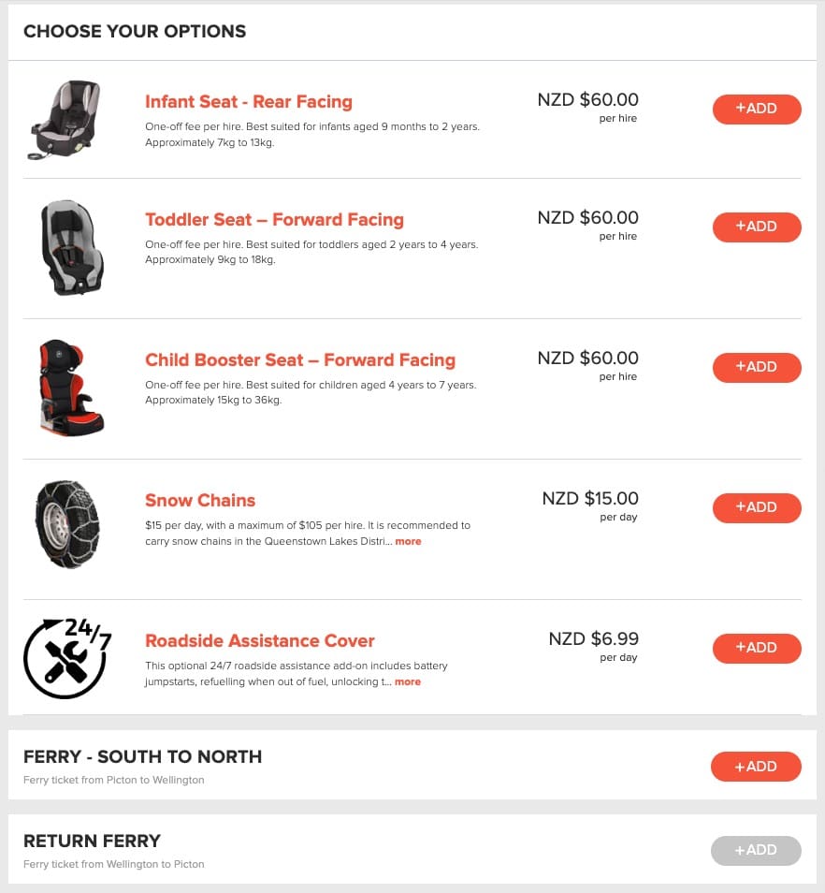
Task: Open the Infant Seat - Rear Facing title
Action: point(249,102)
